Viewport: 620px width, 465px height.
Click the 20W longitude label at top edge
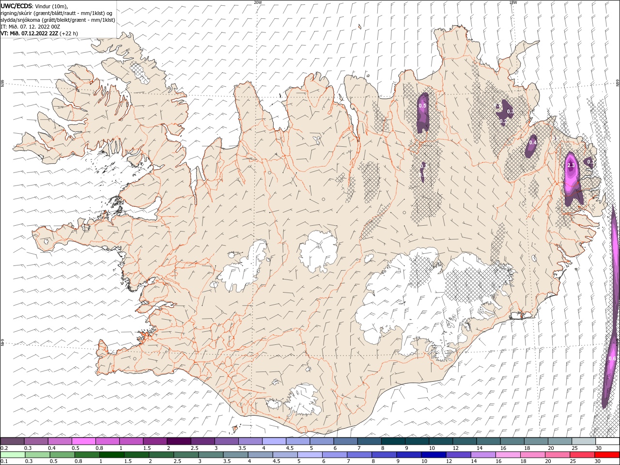click(258, 2)
